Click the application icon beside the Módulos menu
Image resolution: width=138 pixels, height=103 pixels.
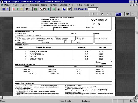click(x=2, y=5)
